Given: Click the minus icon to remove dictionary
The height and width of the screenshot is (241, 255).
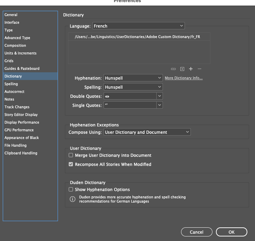Looking at the screenshot, I should (200, 69).
